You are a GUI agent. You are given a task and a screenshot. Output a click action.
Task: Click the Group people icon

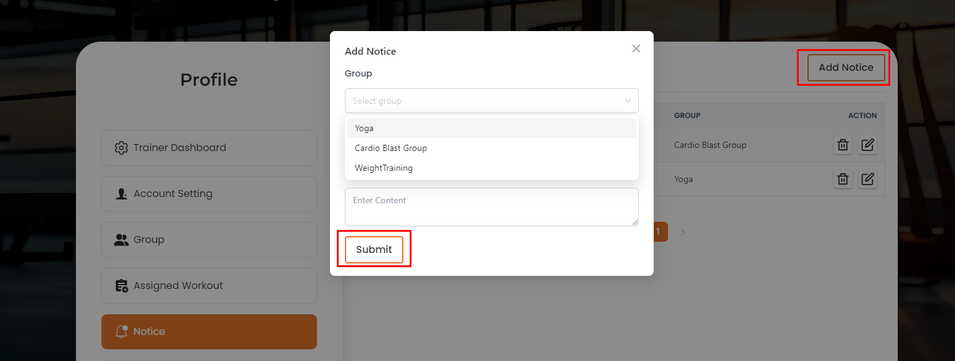pyautogui.click(x=121, y=240)
